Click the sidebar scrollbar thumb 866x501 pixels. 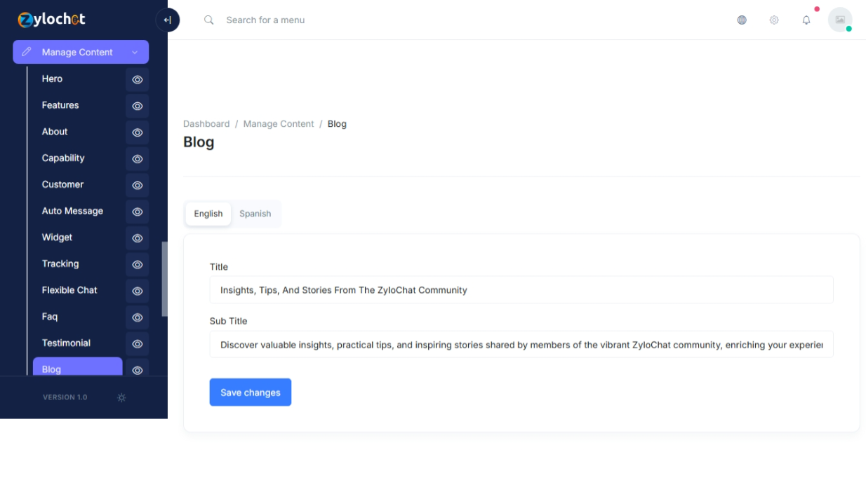tap(165, 279)
